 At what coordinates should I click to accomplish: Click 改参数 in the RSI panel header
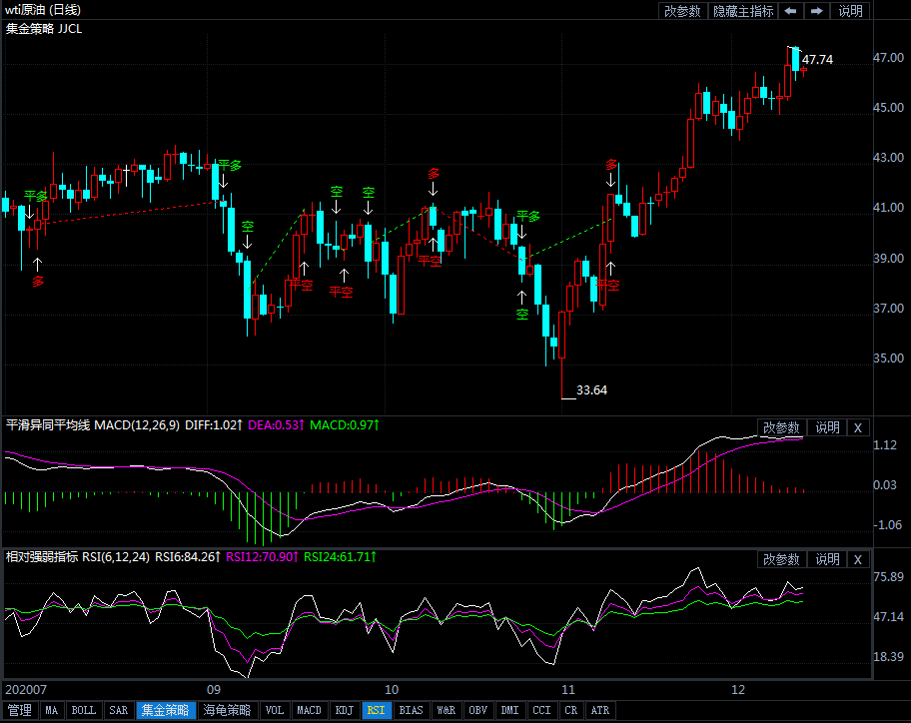tap(781, 560)
